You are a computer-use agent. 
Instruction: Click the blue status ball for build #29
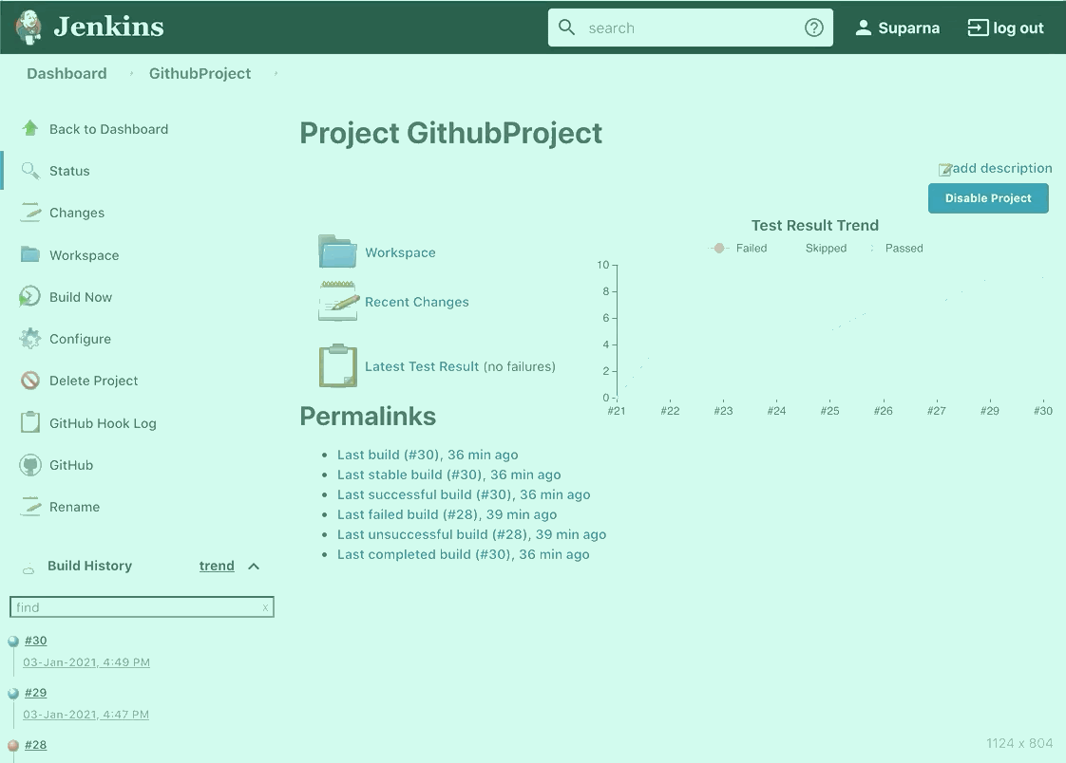(13, 693)
